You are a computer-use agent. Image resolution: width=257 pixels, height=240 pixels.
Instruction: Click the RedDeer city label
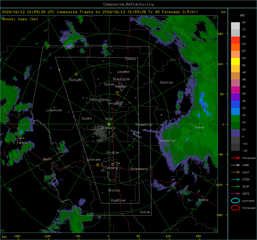[x=121, y=86]
